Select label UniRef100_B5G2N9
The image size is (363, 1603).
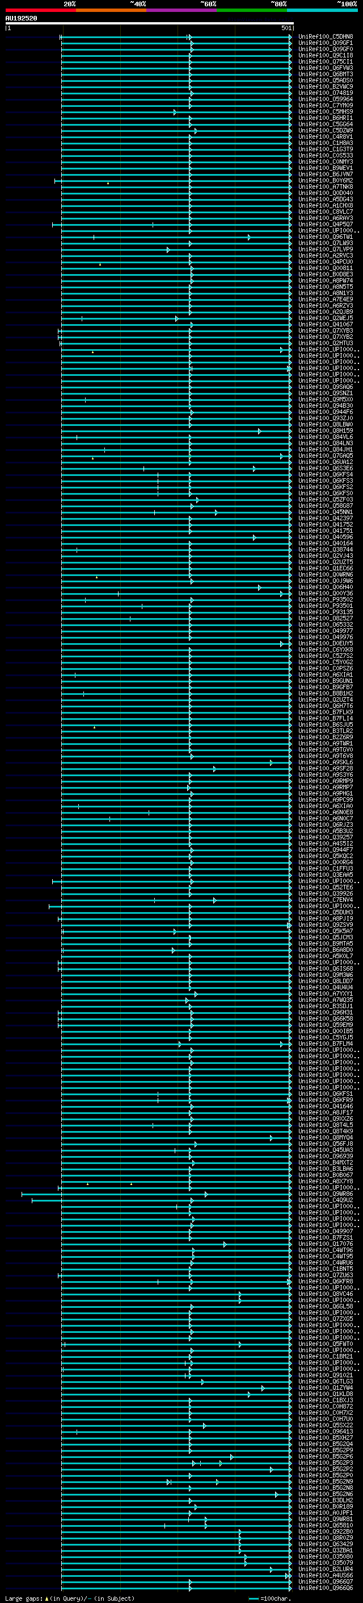point(326,1482)
